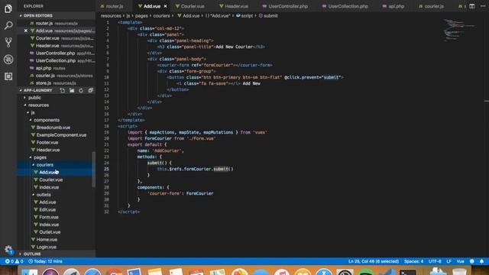Click the feedback smiley in status bar
This screenshot has width=489, height=275.
point(472,261)
